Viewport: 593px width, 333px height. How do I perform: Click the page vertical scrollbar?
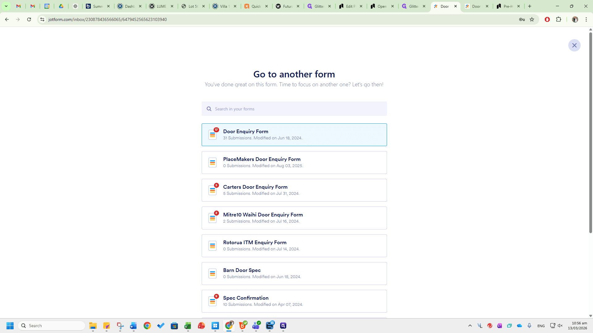591,133
